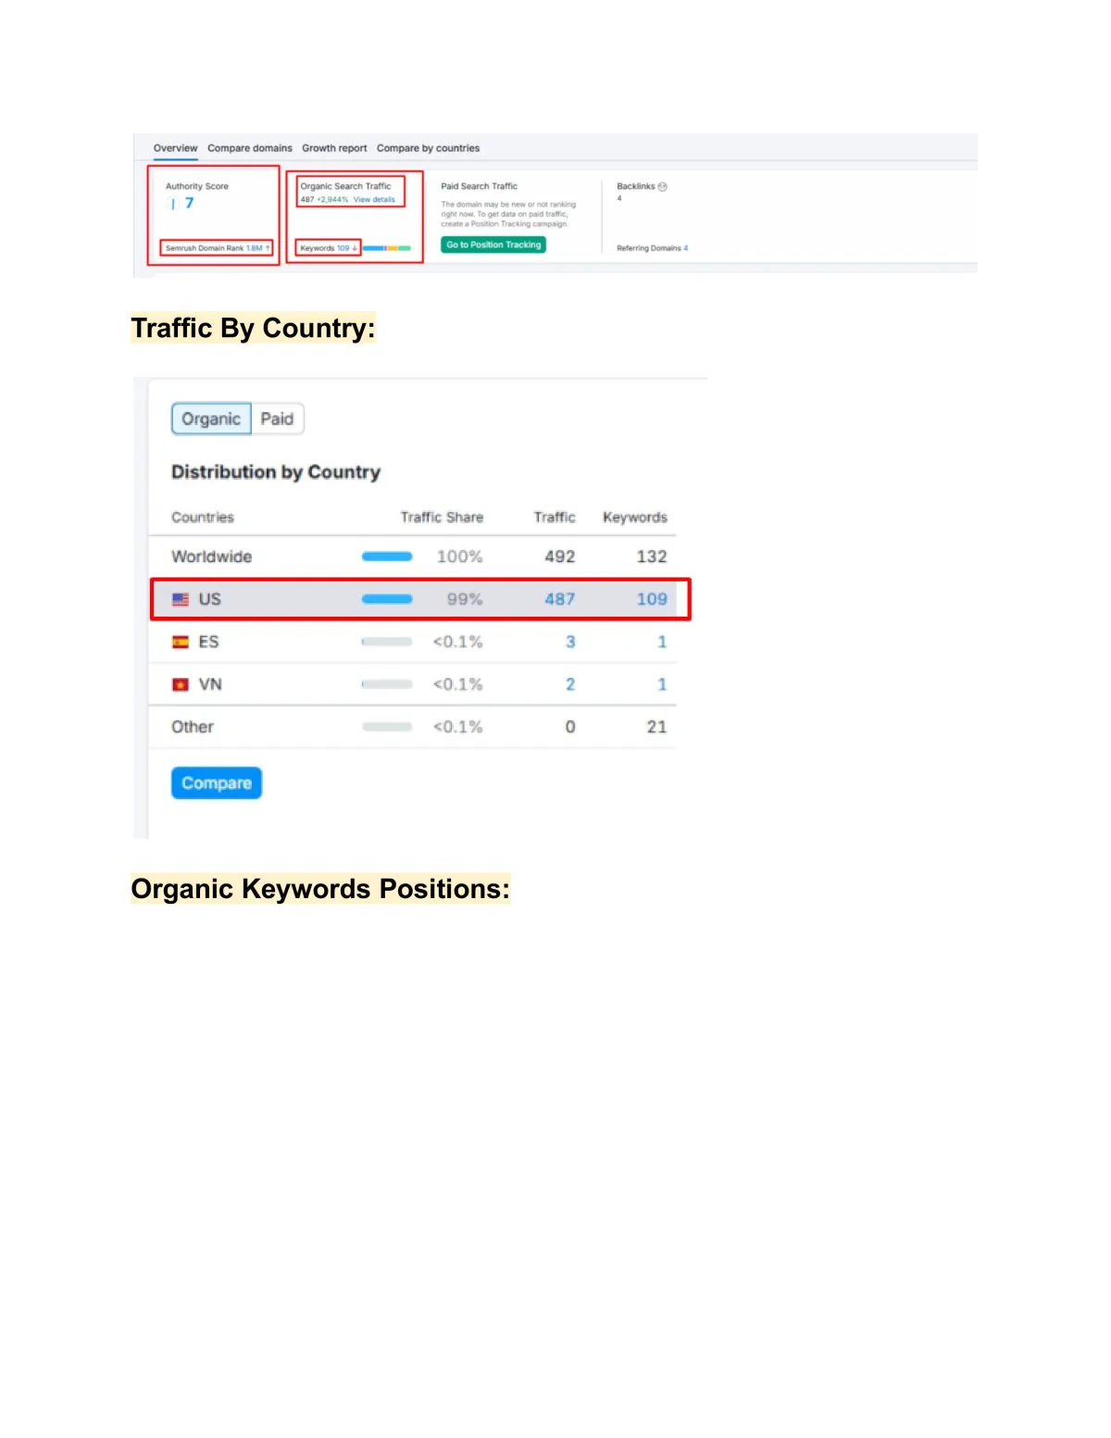
Task: Click Keywords 109 count link
Action: (343, 248)
